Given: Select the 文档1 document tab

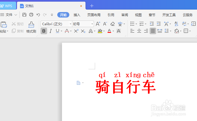Looking at the screenshot, I should (51, 6).
